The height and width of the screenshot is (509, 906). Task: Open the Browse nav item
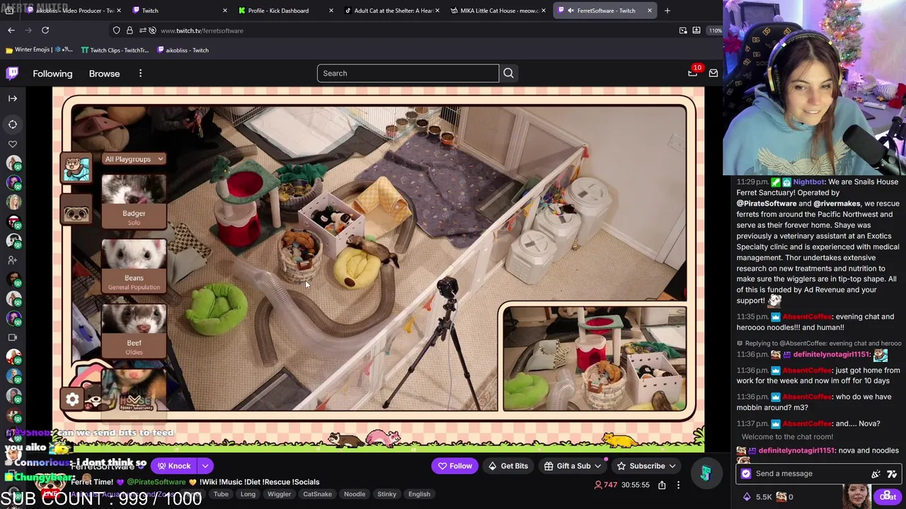tap(104, 74)
